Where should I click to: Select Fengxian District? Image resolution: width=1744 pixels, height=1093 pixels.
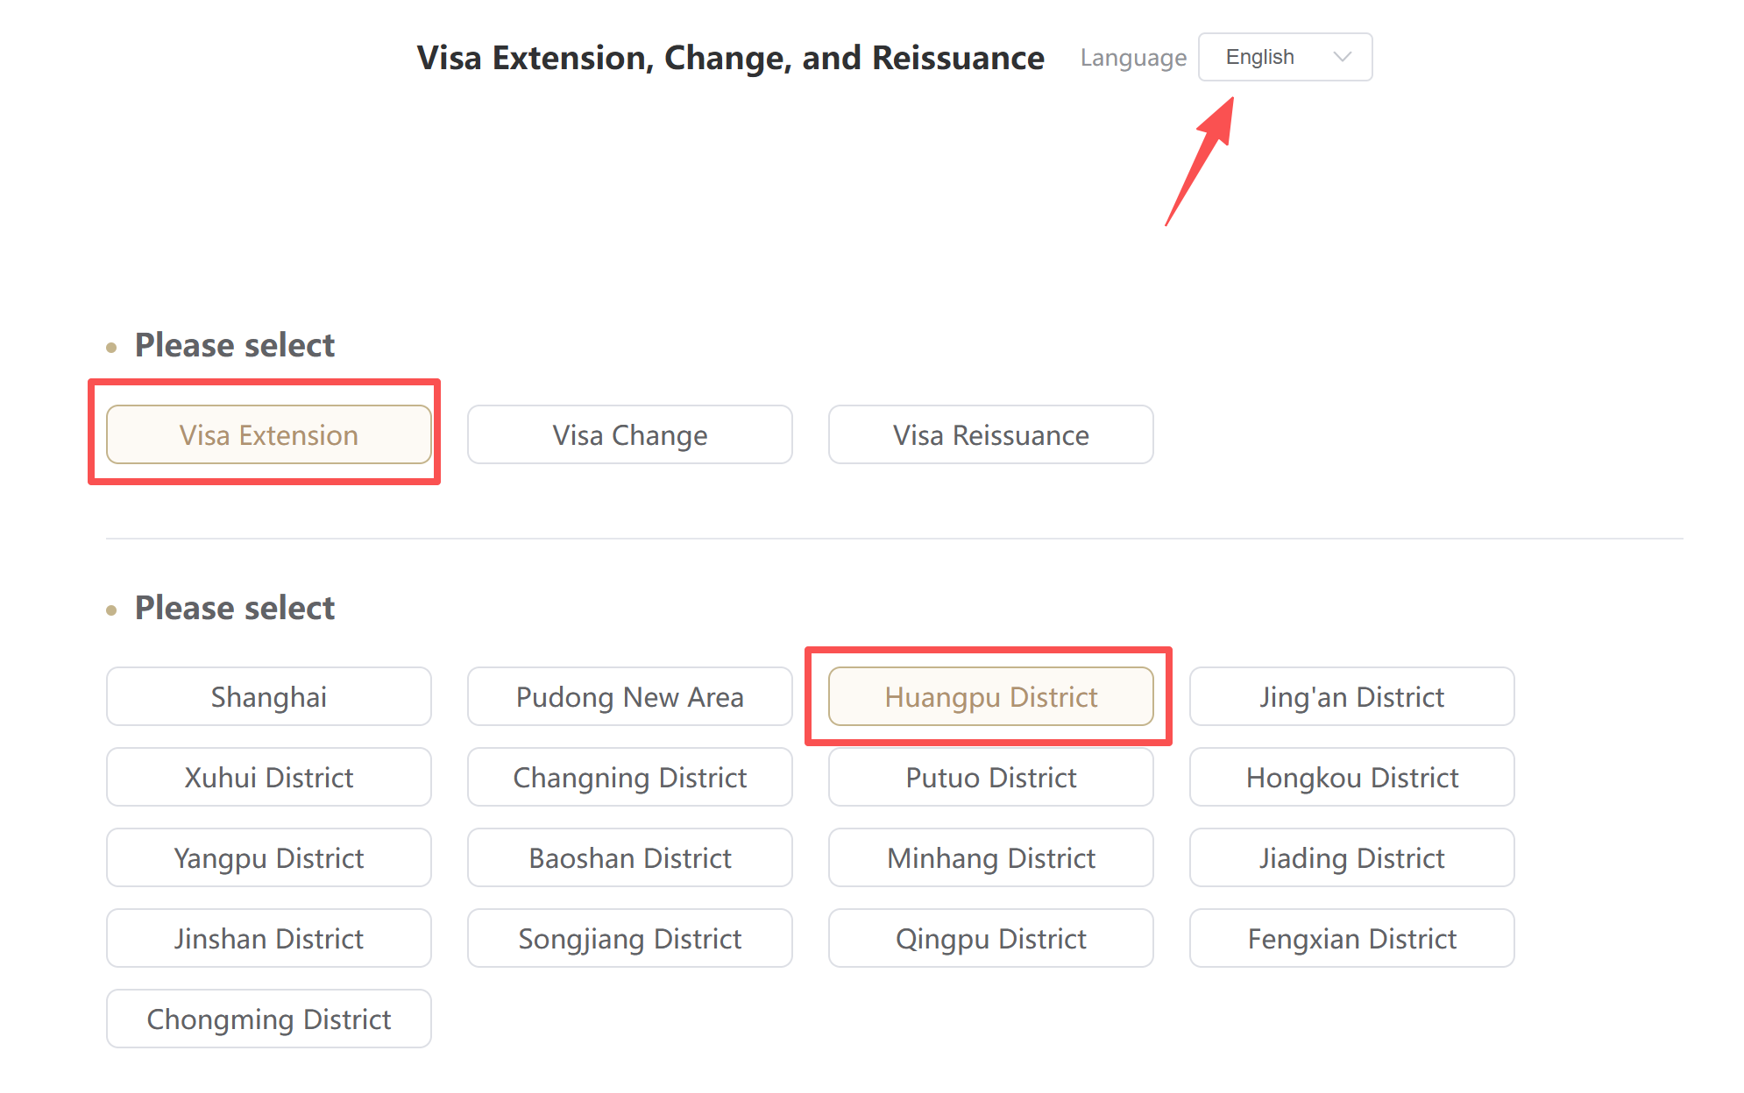[1352, 938]
